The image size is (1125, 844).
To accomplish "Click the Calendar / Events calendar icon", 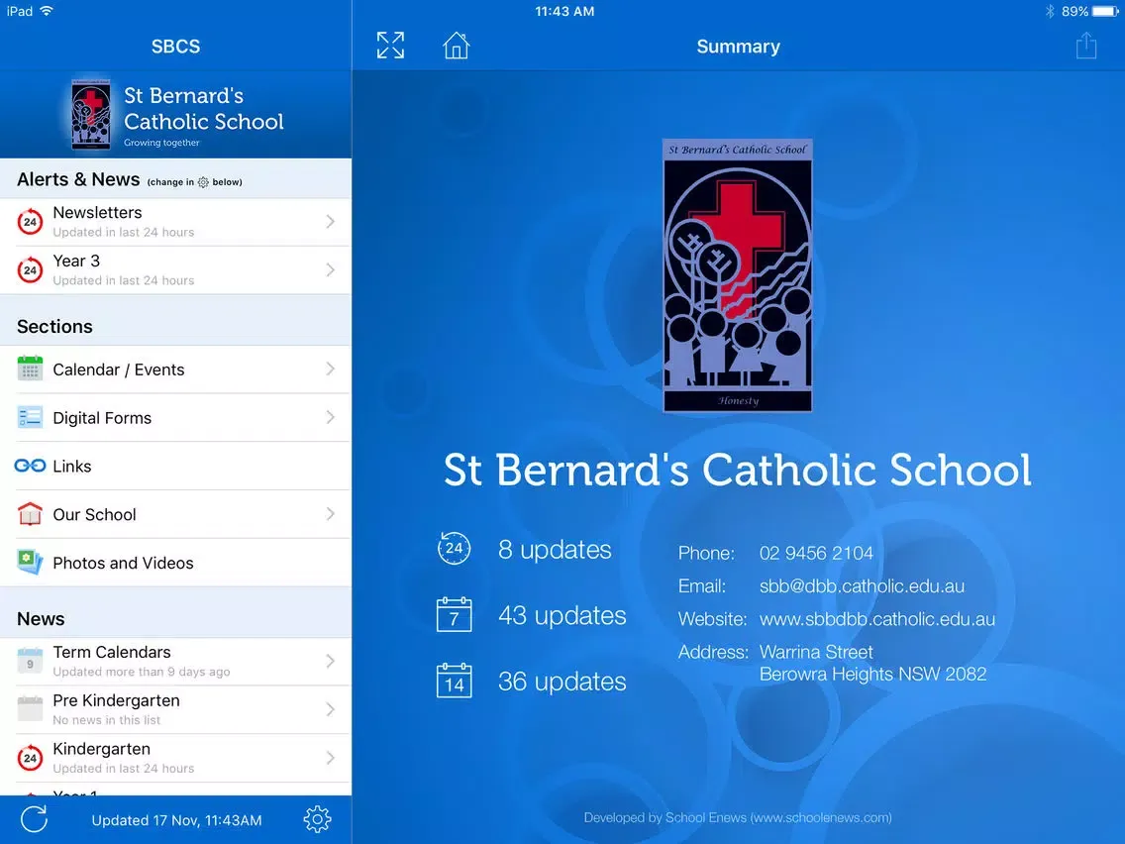I will [x=30, y=369].
